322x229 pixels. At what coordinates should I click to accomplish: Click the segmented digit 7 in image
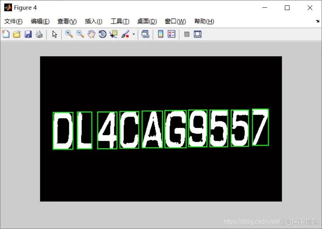(x=260, y=127)
